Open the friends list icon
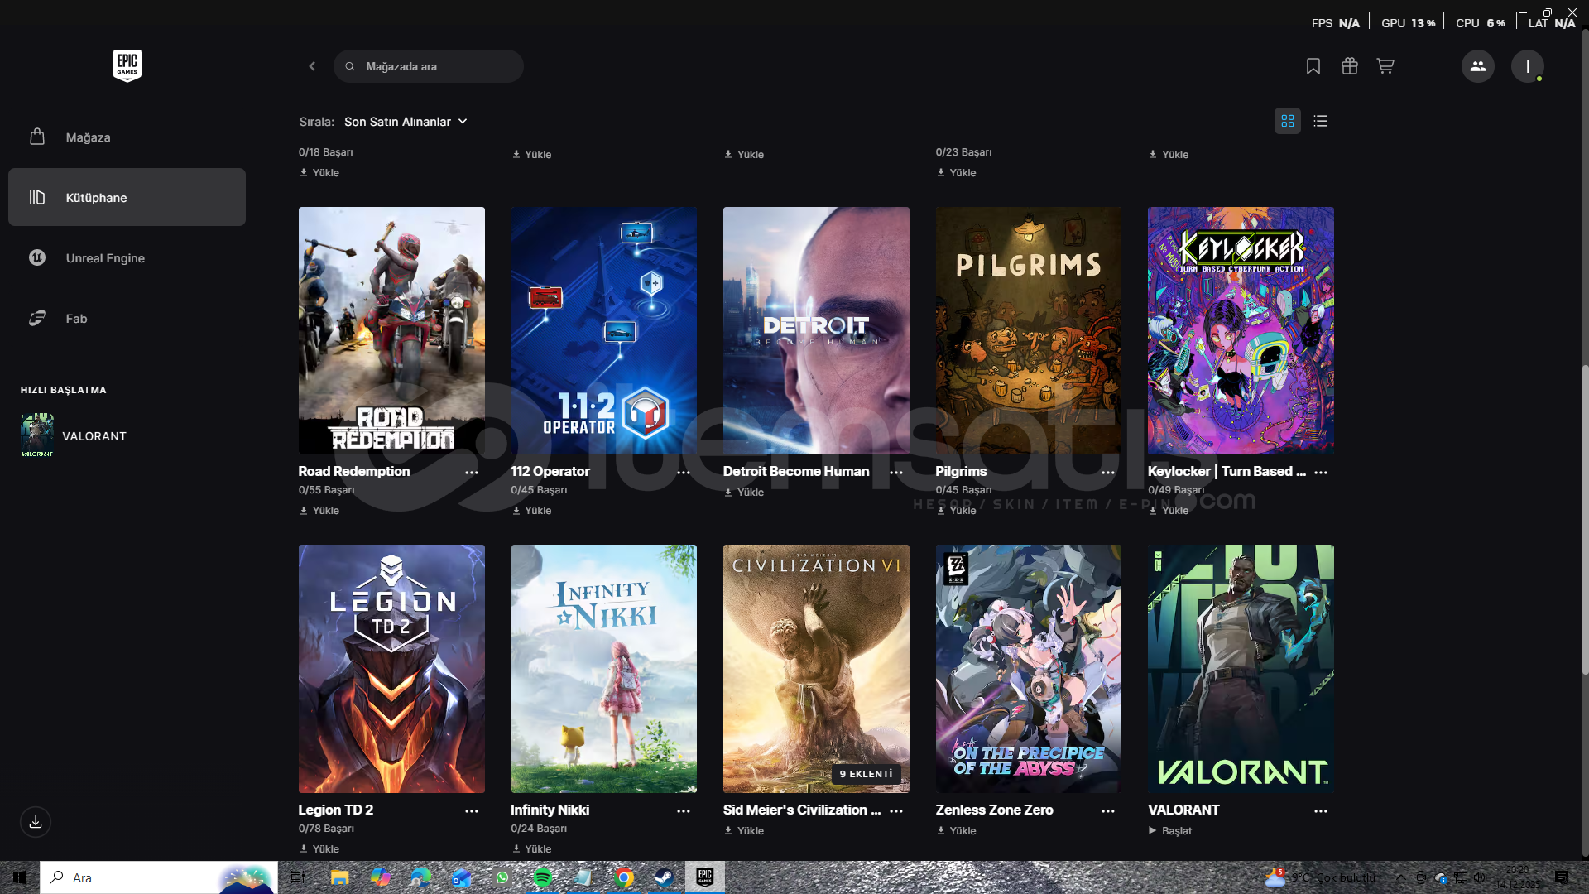 pos(1477,66)
